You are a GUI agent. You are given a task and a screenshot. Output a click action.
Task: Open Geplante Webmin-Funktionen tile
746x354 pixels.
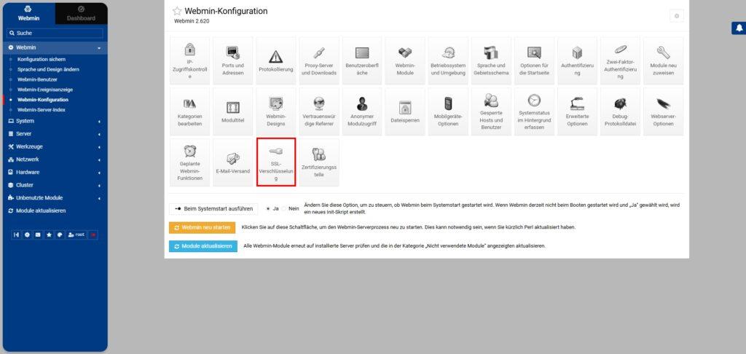click(x=190, y=162)
